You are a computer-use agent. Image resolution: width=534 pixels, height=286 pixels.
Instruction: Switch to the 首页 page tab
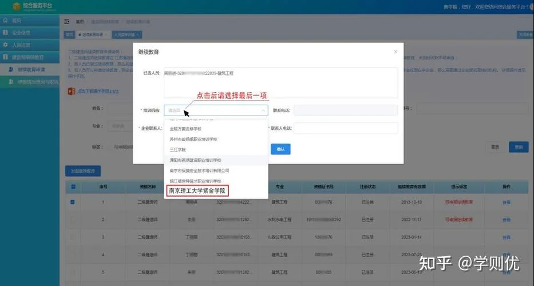pos(69,35)
